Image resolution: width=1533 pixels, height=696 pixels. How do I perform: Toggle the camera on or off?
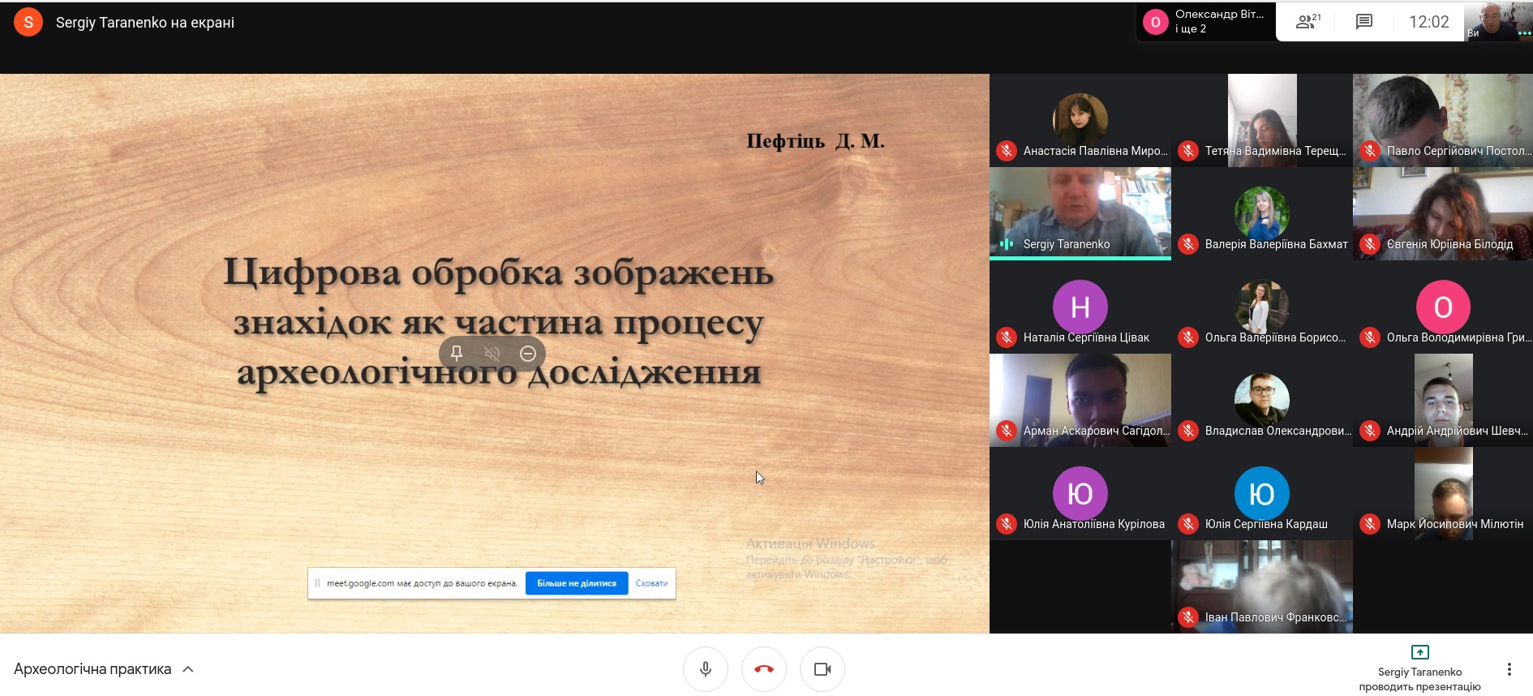pos(822,669)
